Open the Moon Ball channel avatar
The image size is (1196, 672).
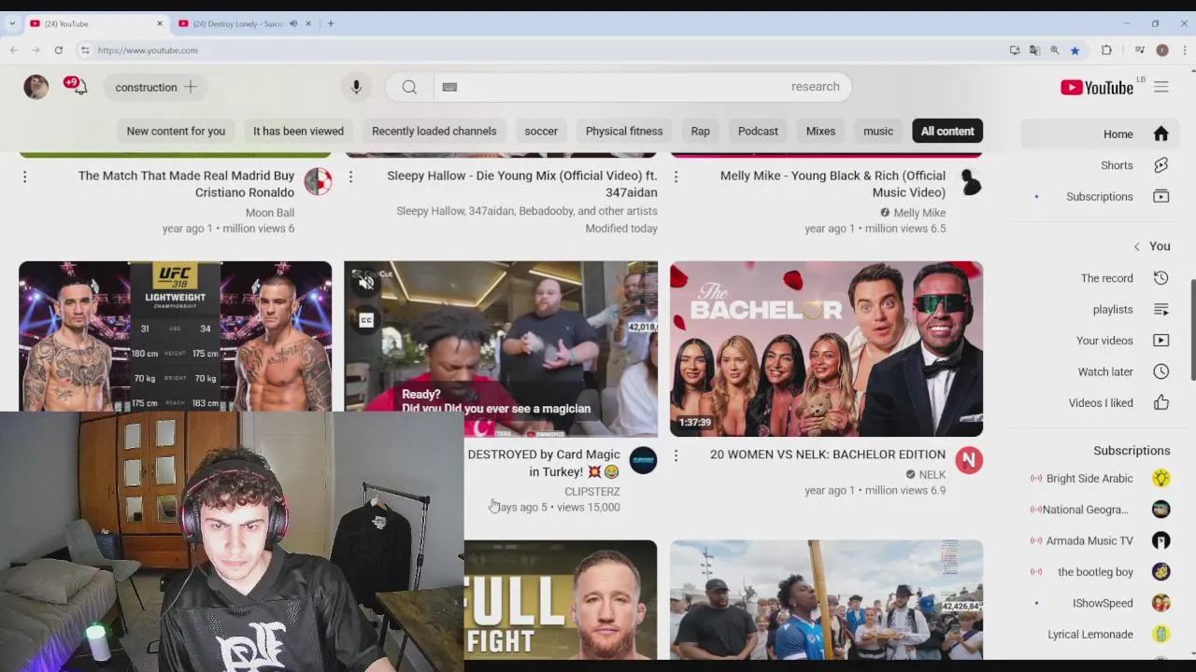pos(318,181)
